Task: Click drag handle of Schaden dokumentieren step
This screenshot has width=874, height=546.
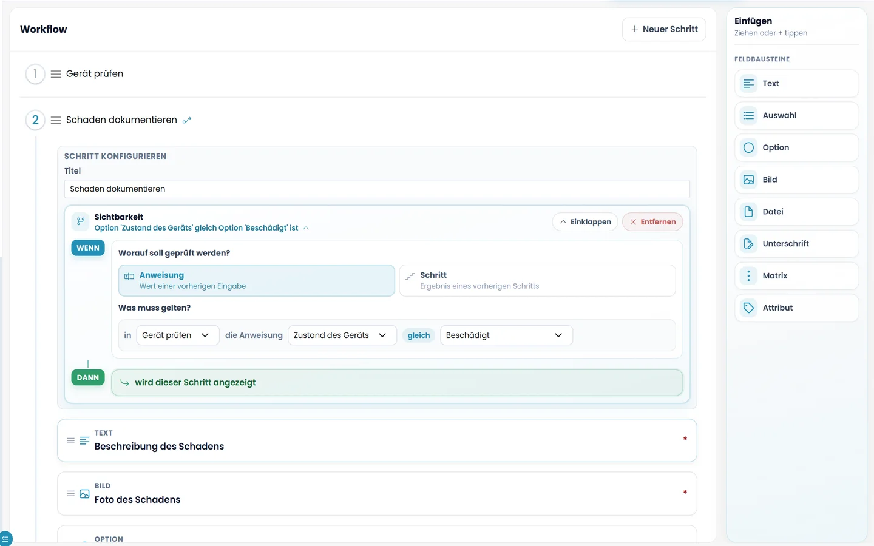Action: 56,120
